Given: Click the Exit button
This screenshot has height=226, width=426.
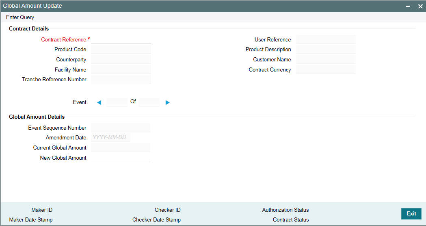Looking at the screenshot, I should (411, 214).
